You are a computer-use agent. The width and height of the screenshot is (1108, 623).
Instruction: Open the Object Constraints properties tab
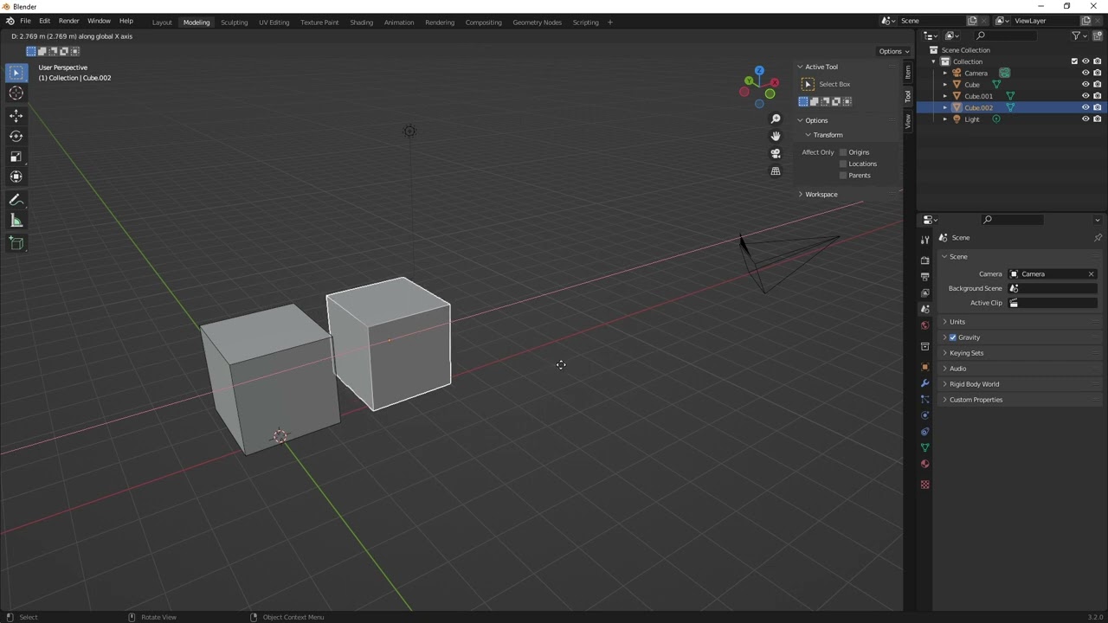coord(924,432)
